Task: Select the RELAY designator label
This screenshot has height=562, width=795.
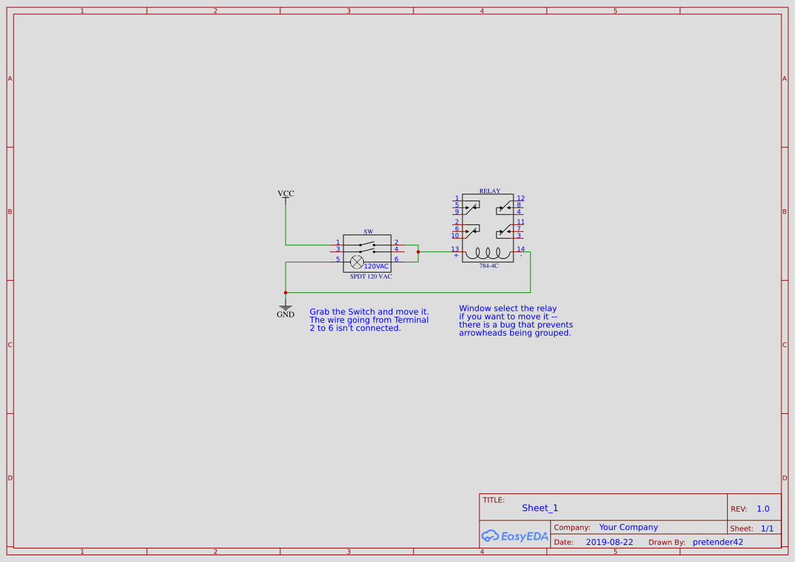Action: click(x=490, y=191)
